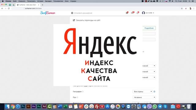This screenshot has width=196, height=110.
Task: Click the Пол help question mark
Action: [x=77, y=97]
